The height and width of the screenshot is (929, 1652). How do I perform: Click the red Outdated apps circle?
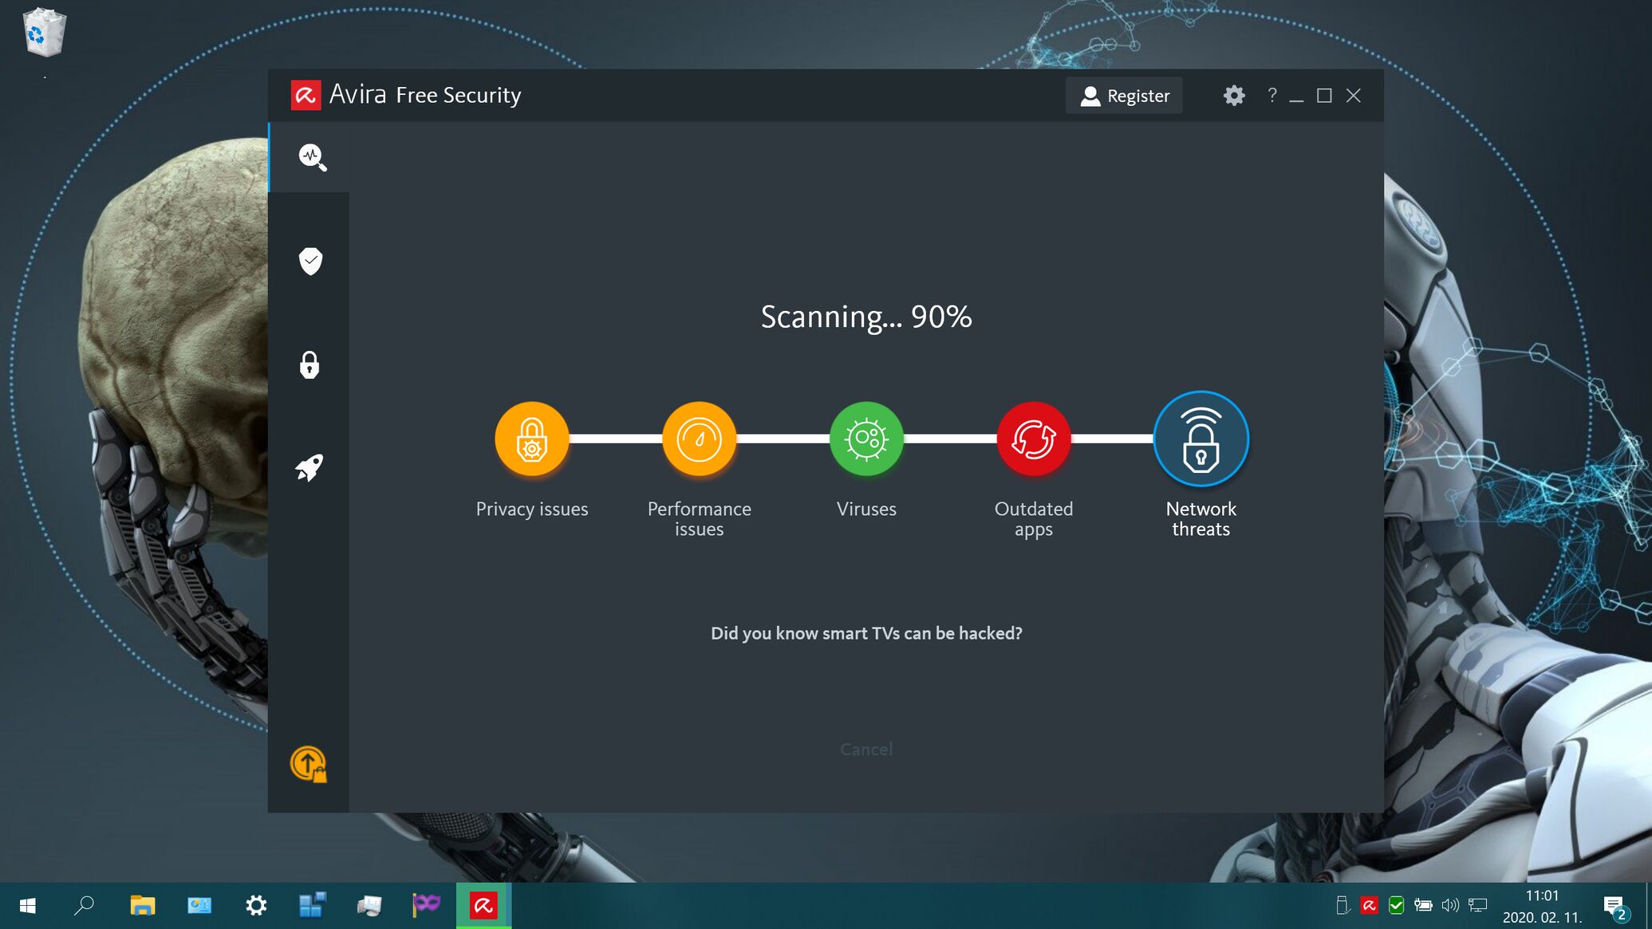pyautogui.click(x=1034, y=439)
